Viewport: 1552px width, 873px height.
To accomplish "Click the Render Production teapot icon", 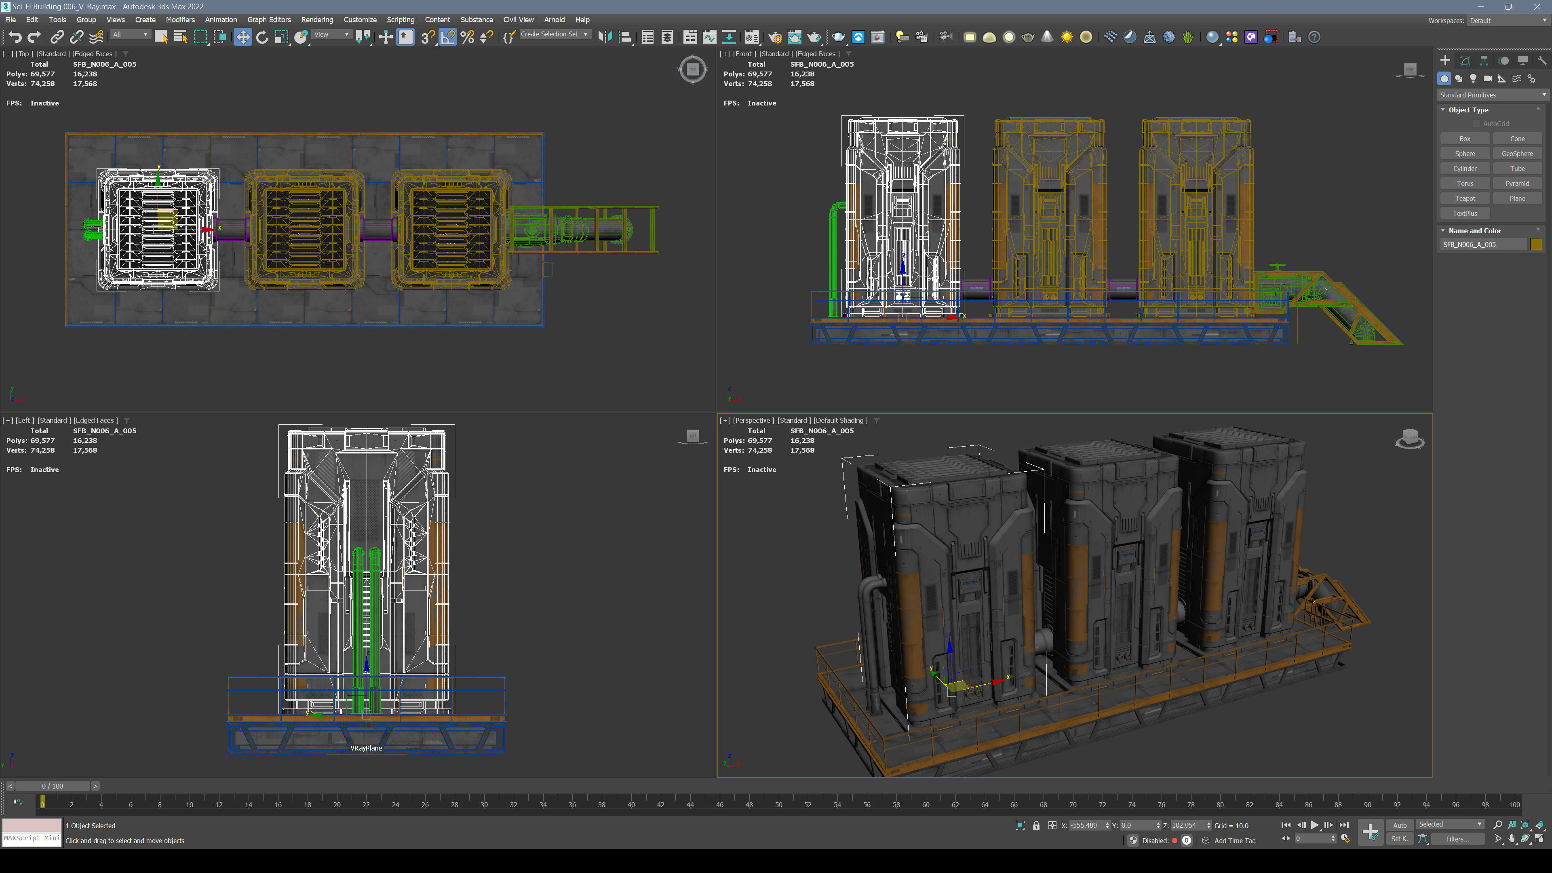I will 814,37.
